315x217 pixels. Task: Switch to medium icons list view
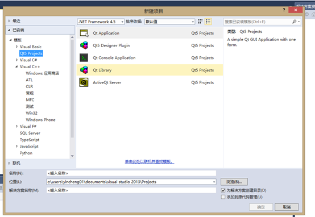[208, 22]
